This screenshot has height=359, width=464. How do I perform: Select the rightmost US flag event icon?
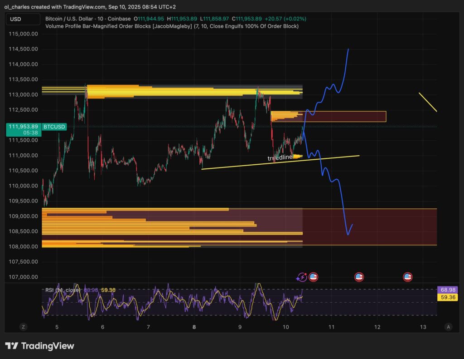pos(407,277)
